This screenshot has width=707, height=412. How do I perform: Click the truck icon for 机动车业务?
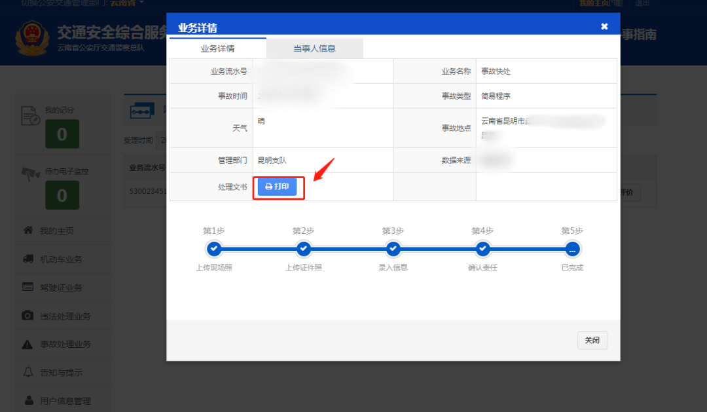28,259
